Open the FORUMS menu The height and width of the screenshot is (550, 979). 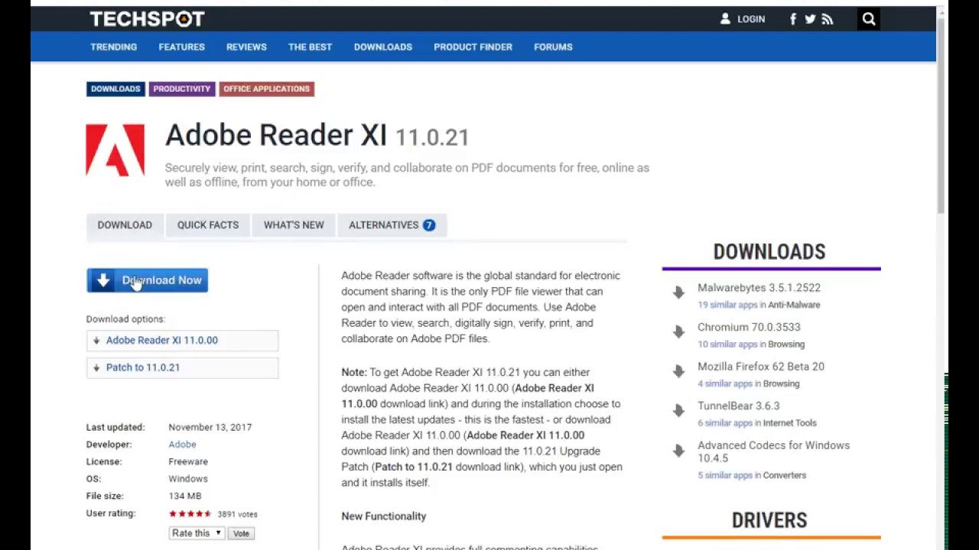pos(553,47)
